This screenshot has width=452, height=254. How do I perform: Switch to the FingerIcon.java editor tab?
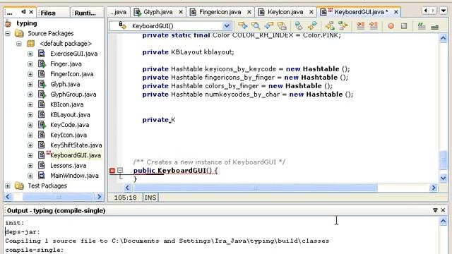[x=220, y=12]
